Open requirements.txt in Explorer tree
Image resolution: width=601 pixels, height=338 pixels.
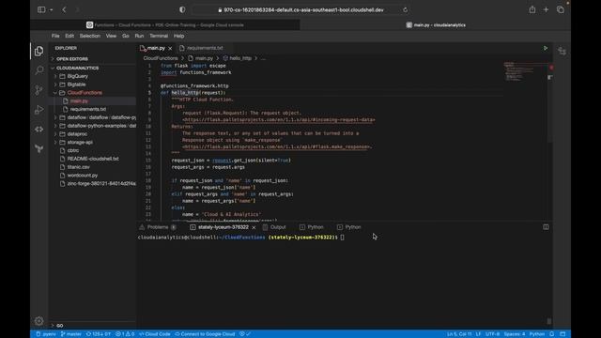(x=87, y=109)
